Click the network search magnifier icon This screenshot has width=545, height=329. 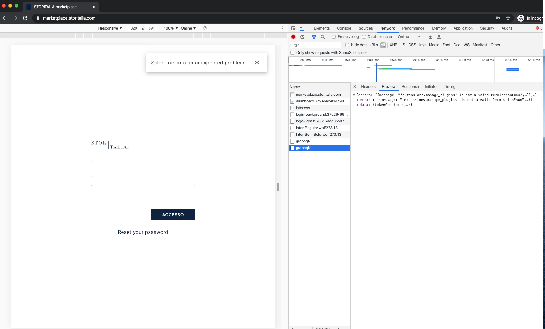[323, 37]
